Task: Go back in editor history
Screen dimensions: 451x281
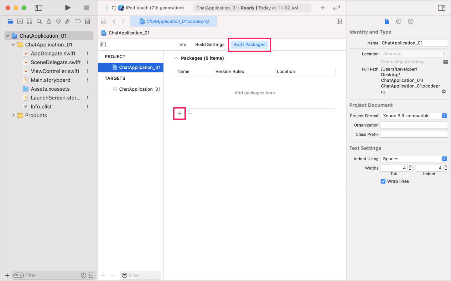Action: pyautogui.click(x=114, y=21)
